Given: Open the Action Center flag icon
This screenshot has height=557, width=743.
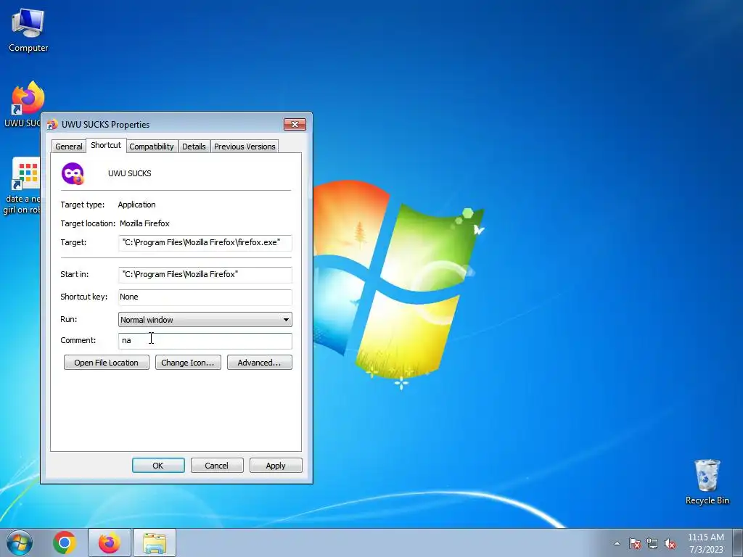Looking at the screenshot, I should tap(635, 543).
